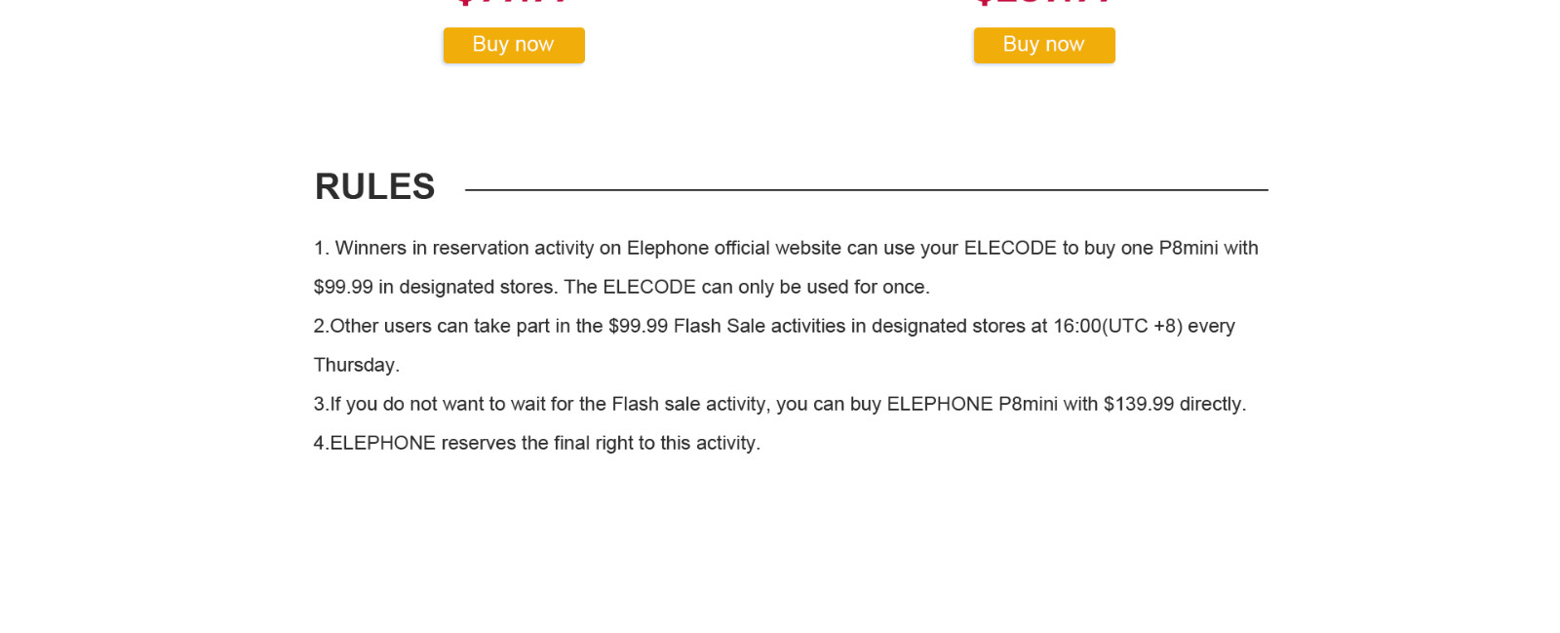Click the word 'Thursday.'
Image resolution: width=1560 pixels, height=633 pixels.
click(x=357, y=365)
